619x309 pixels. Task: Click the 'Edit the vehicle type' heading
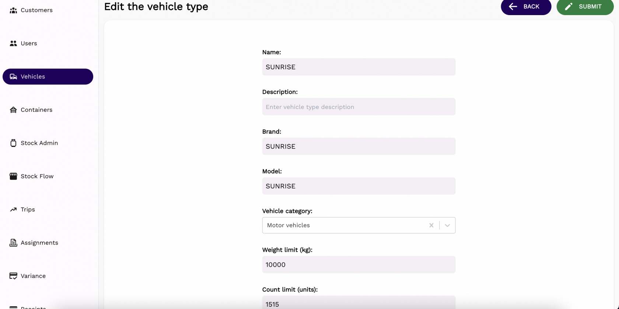(x=156, y=7)
